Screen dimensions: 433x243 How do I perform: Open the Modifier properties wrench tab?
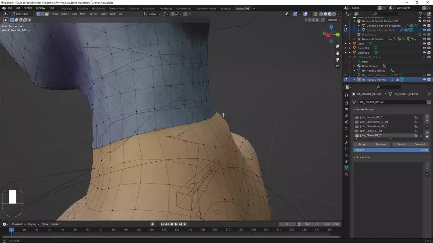click(346, 142)
